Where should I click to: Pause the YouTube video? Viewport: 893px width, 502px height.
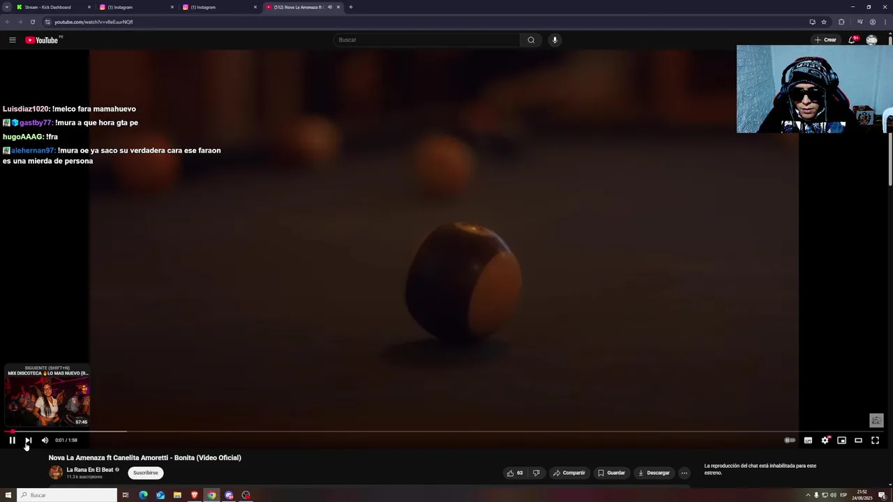(12, 440)
